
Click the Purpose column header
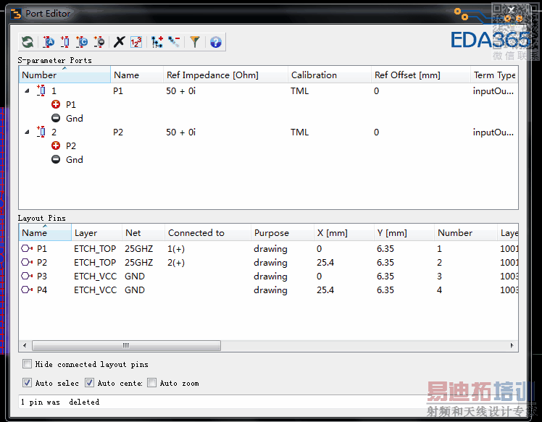point(283,233)
